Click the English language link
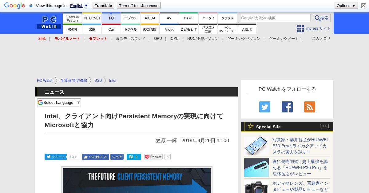 77,6
